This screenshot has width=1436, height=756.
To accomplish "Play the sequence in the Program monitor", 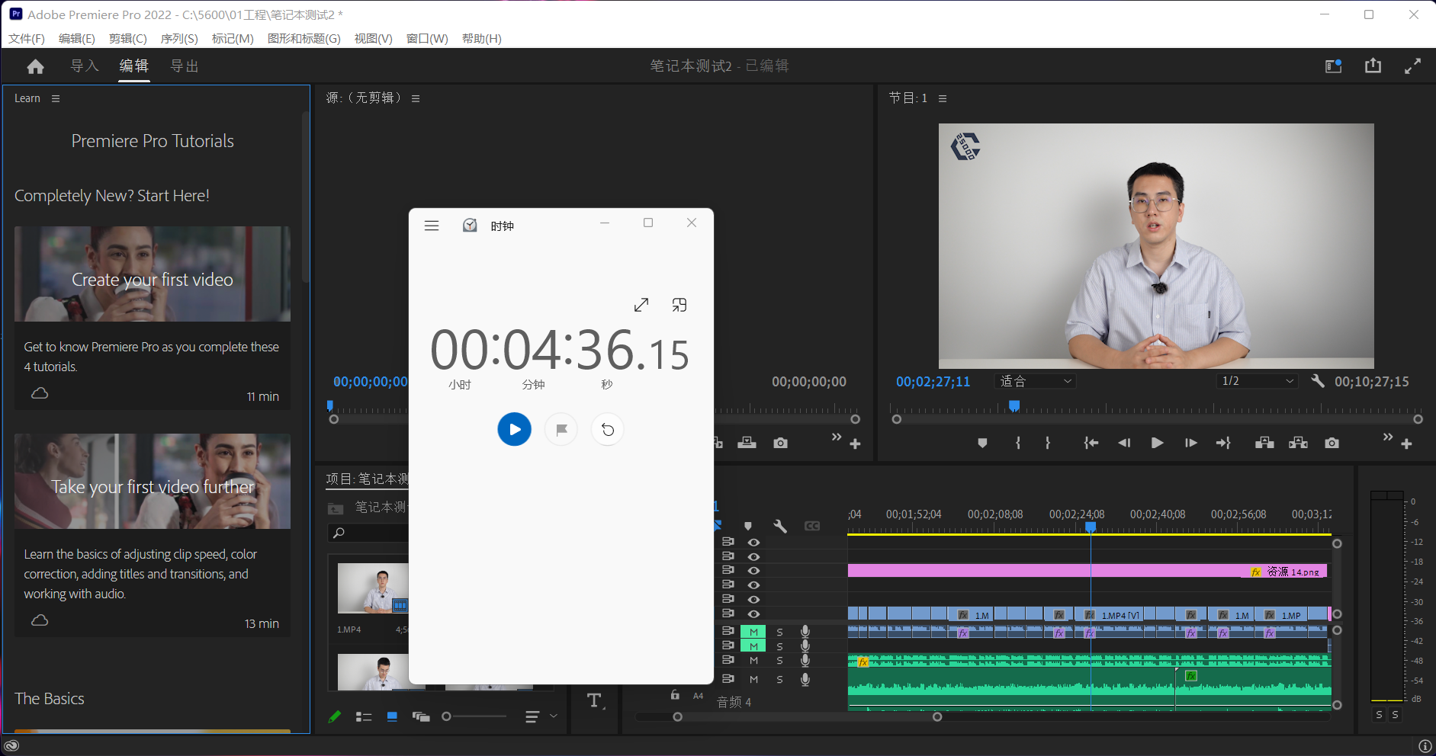I will click(x=1157, y=443).
